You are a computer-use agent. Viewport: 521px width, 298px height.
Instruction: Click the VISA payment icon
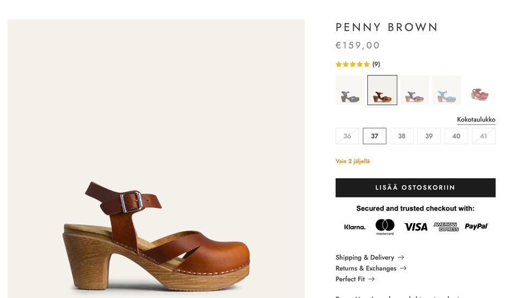(416, 227)
